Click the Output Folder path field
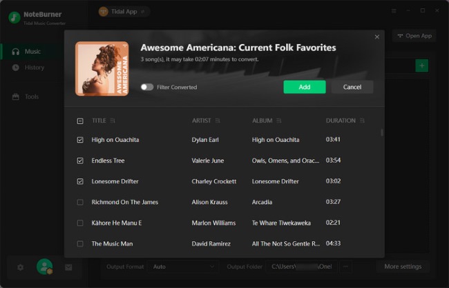The height and width of the screenshot is (288, 449). tap(302, 267)
